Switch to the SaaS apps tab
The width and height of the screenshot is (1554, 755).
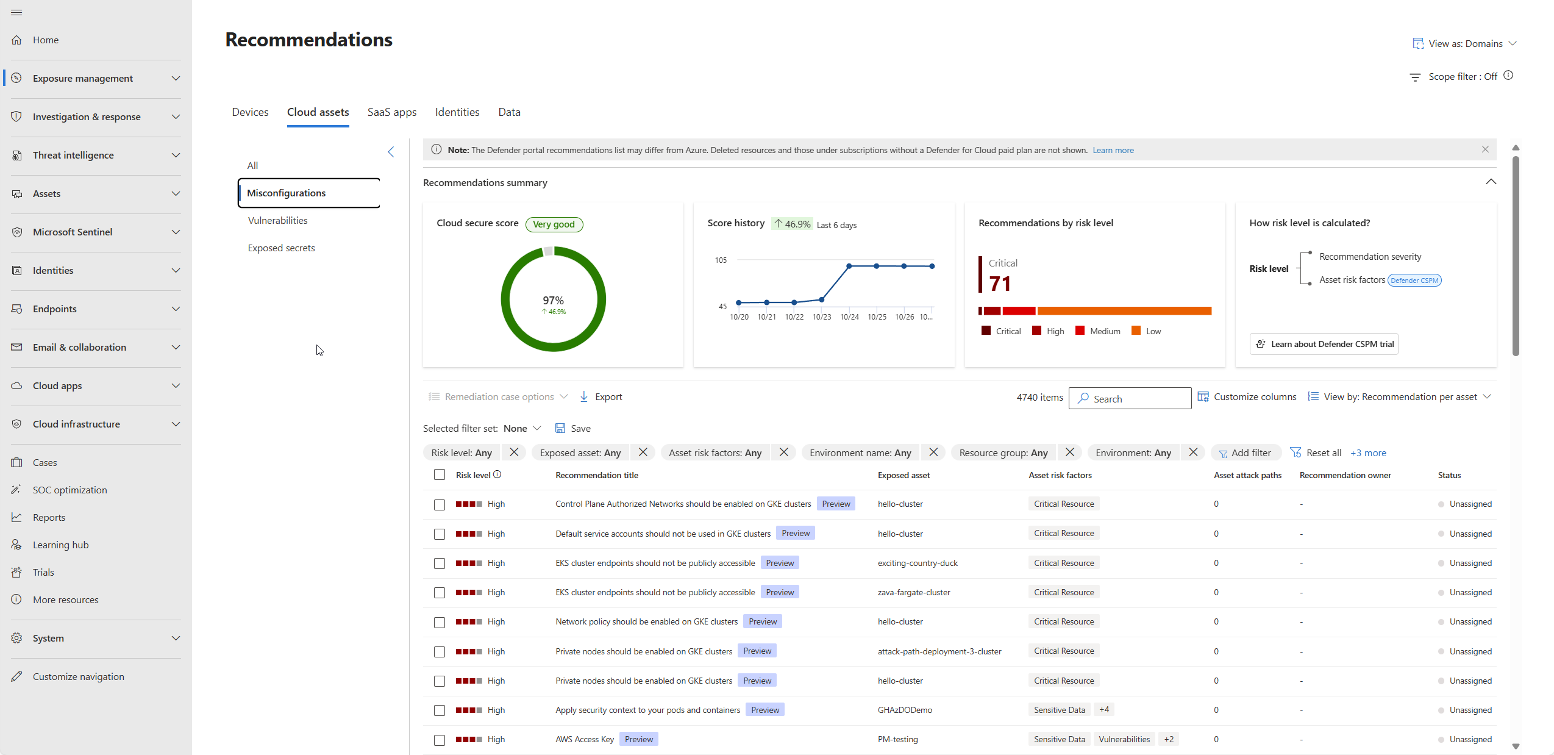[x=392, y=112]
